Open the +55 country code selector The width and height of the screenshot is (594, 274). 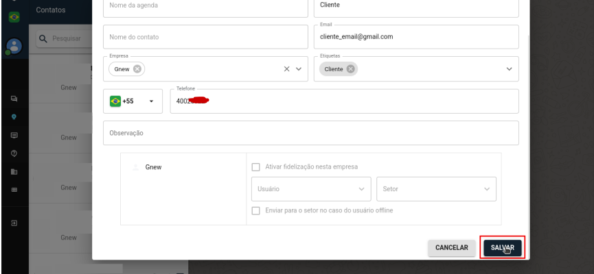133,101
